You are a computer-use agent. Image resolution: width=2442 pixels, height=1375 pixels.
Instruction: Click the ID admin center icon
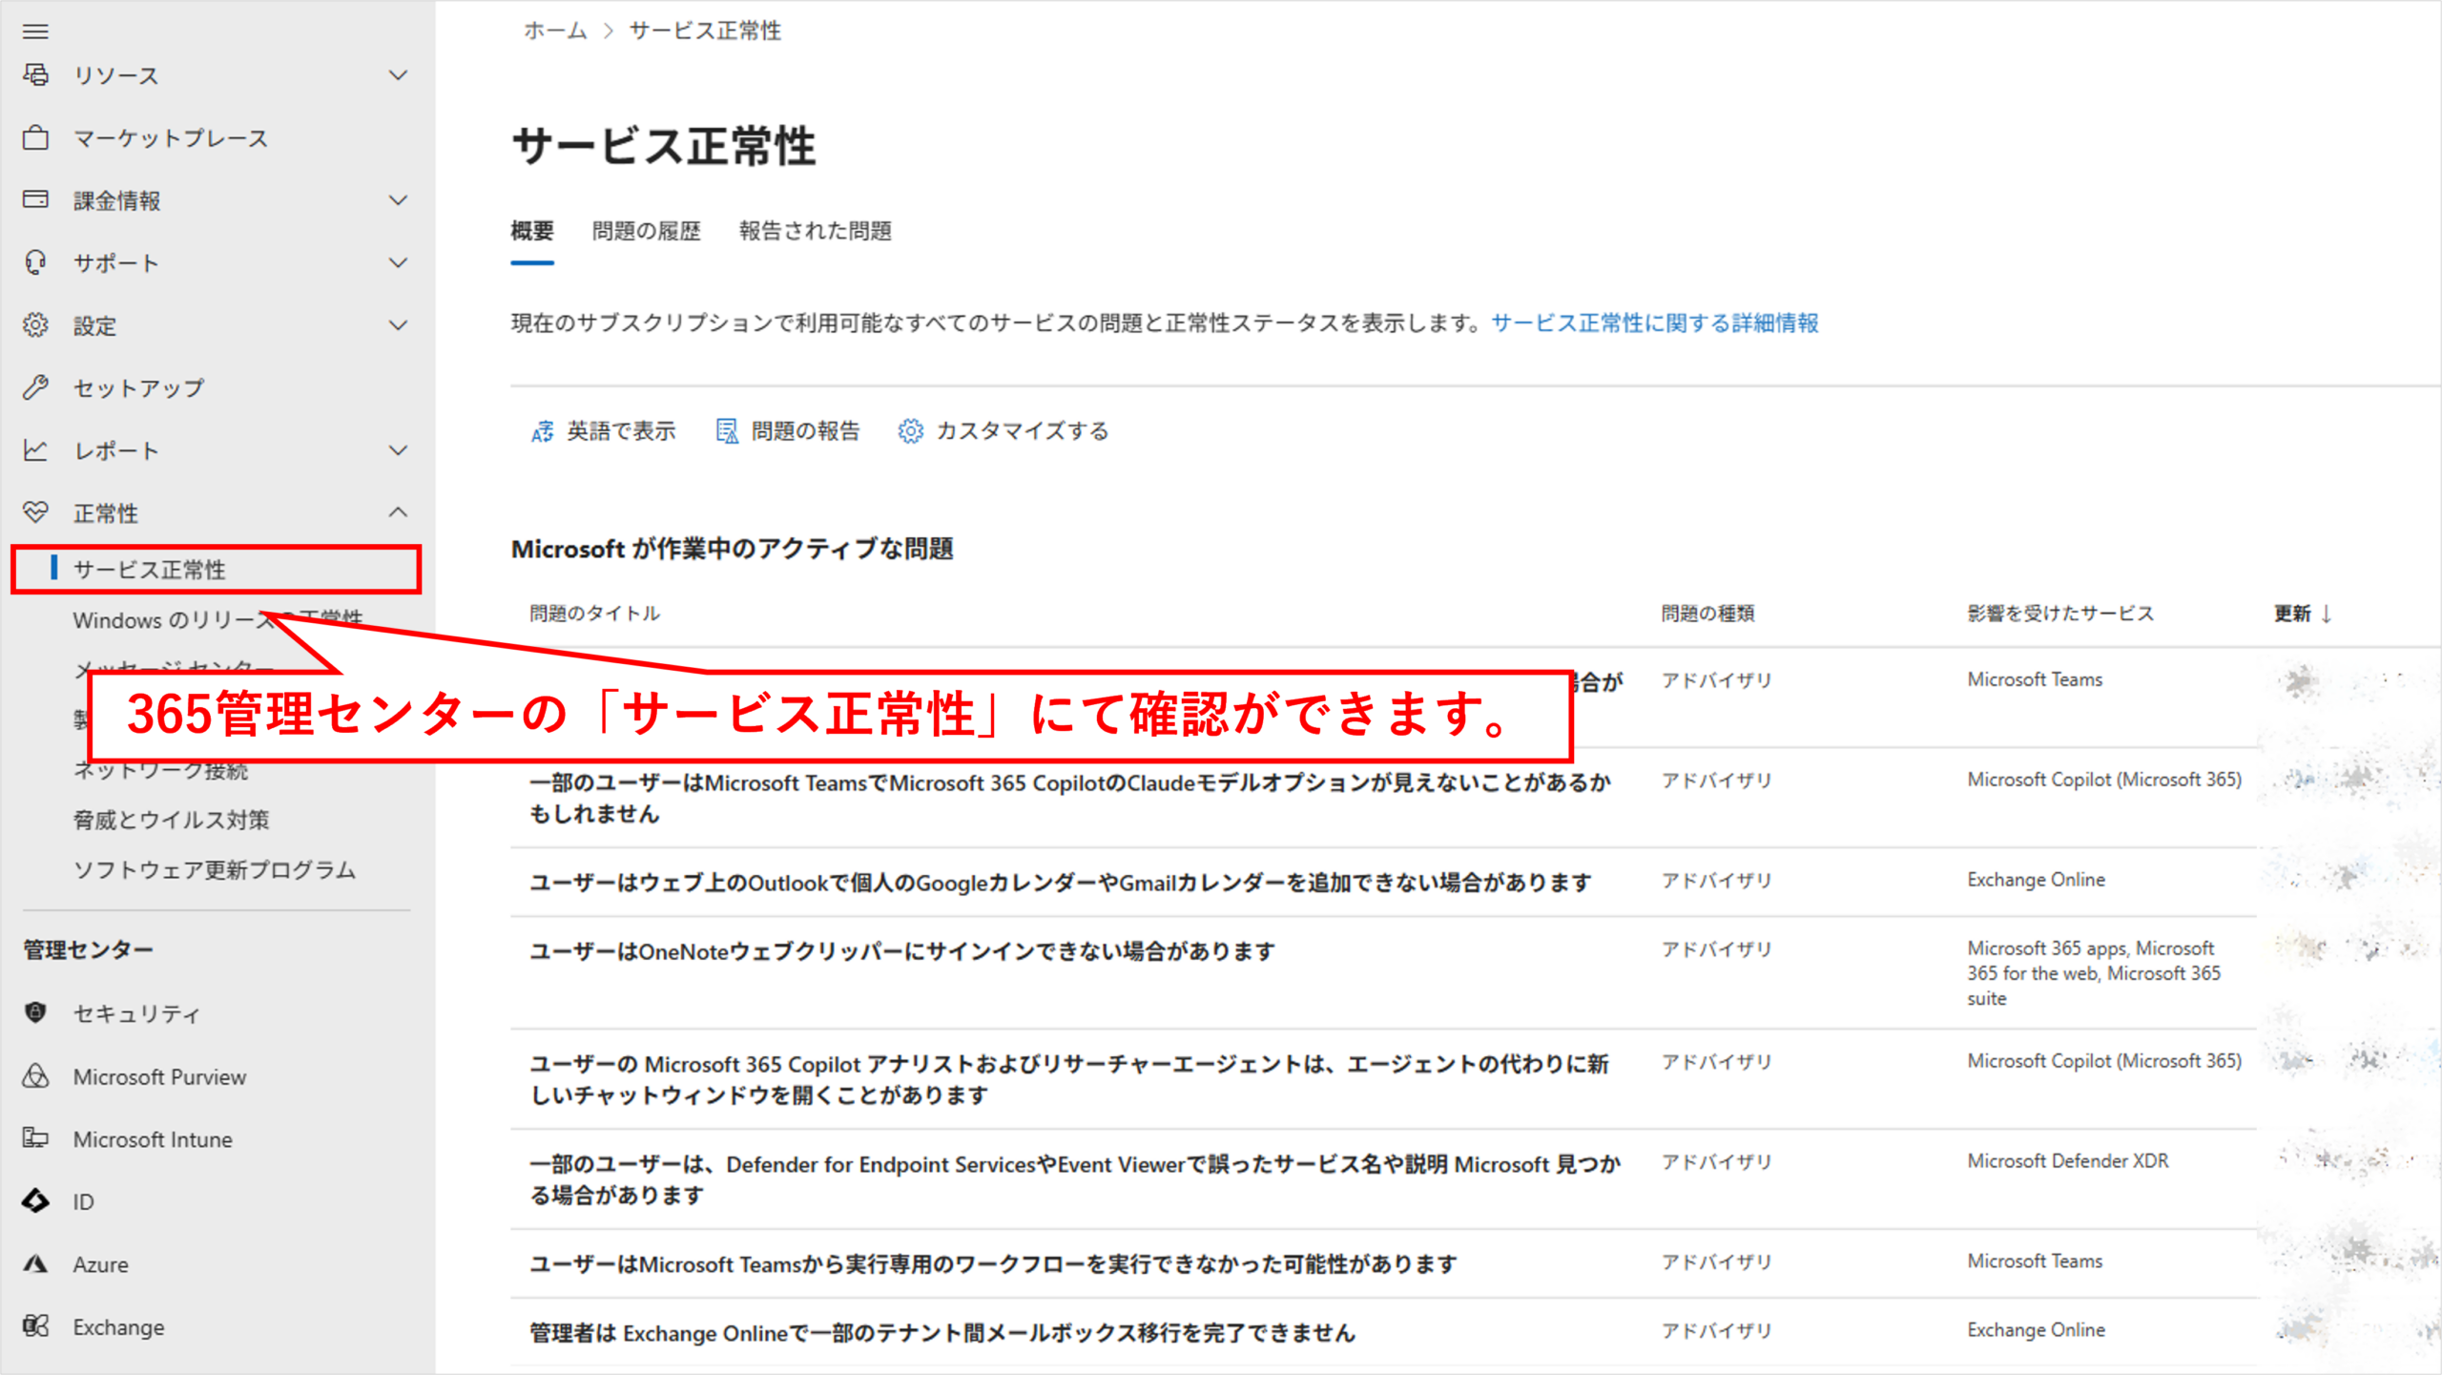(36, 1200)
